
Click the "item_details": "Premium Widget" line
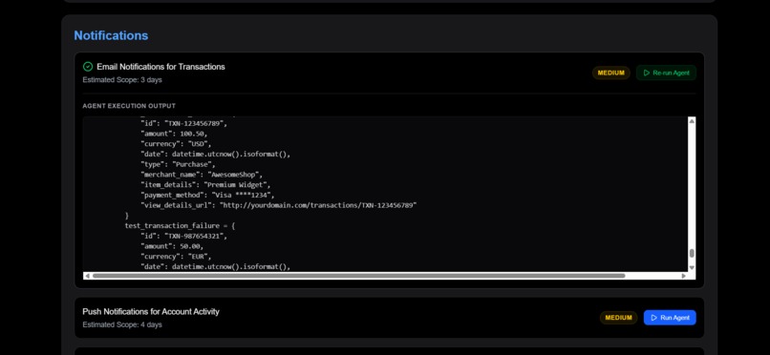(205, 185)
